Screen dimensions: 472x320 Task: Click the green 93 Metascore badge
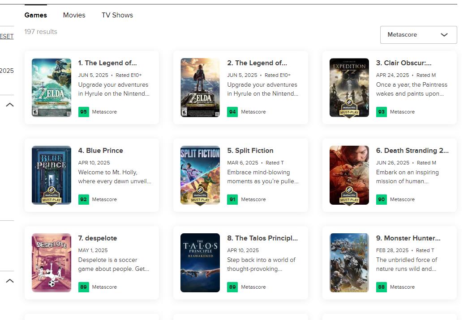381,112
